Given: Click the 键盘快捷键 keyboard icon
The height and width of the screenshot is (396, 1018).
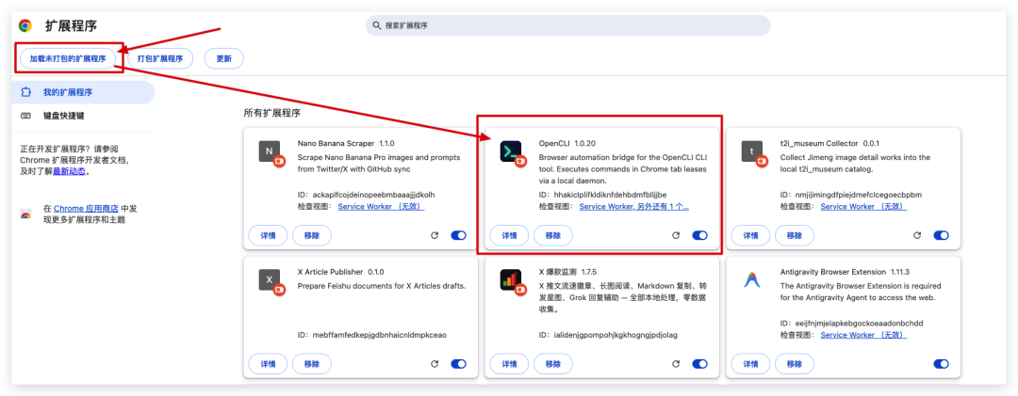Looking at the screenshot, I should coord(26,116).
